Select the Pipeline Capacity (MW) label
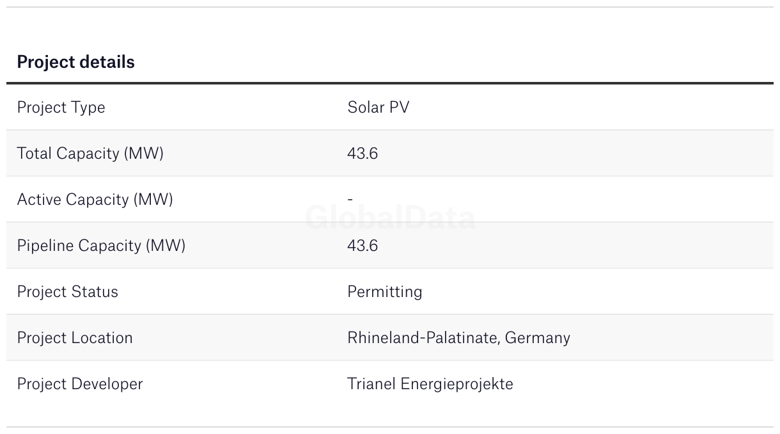Screen dimensions: 780x434 click(x=101, y=246)
